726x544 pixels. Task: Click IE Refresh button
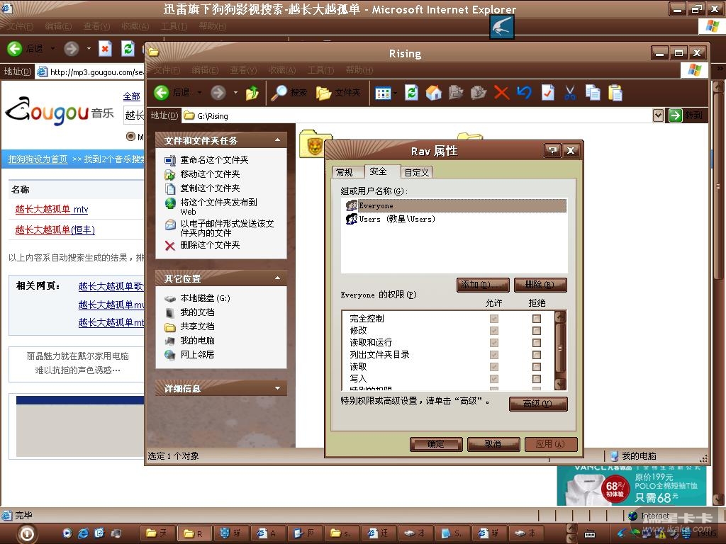click(128, 48)
